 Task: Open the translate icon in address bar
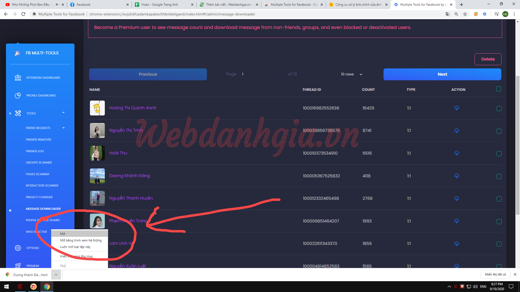[448, 14]
